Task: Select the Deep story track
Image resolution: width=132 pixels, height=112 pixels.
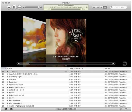Action: pos(66,82)
